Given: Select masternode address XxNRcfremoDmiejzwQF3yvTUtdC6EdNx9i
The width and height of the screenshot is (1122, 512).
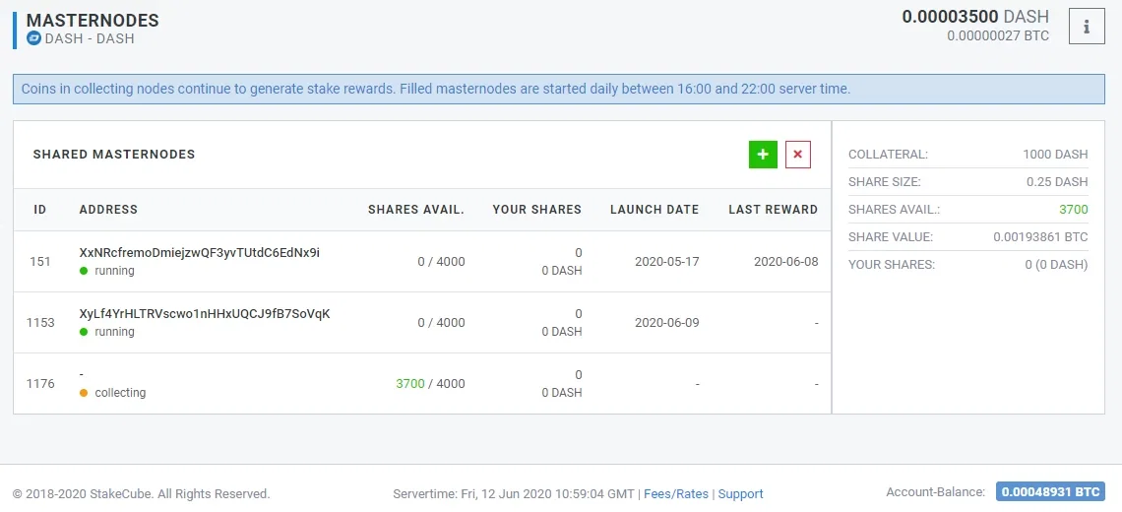Looking at the screenshot, I should coord(200,253).
